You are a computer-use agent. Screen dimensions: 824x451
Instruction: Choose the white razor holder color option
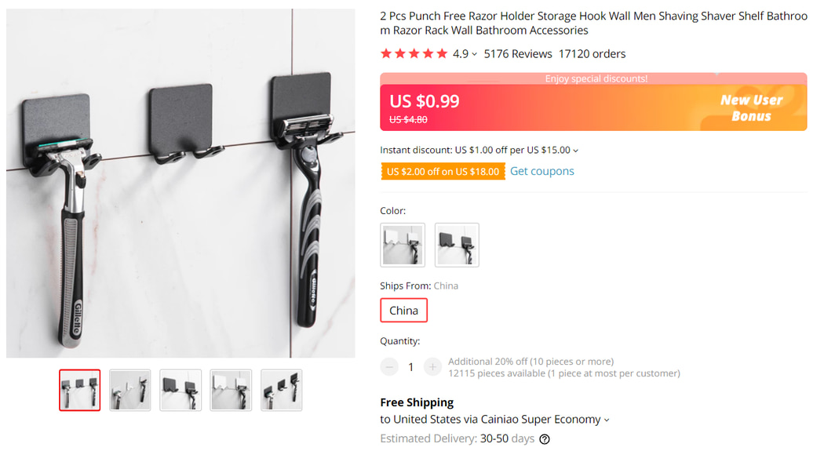pos(403,245)
